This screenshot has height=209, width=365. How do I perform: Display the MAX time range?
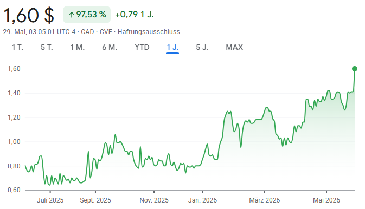[234, 47]
